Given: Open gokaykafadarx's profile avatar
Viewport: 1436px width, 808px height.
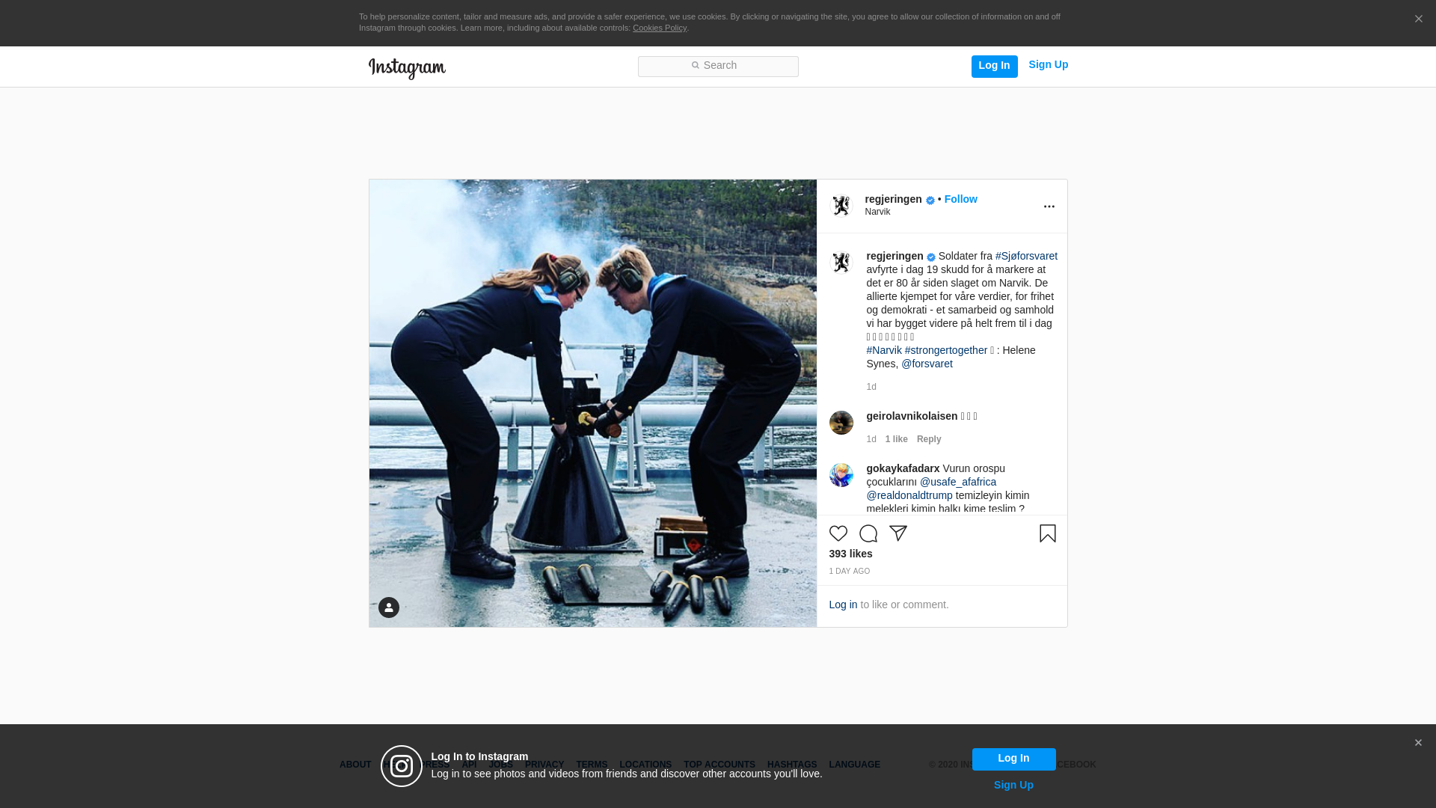Looking at the screenshot, I should (x=841, y=475).
